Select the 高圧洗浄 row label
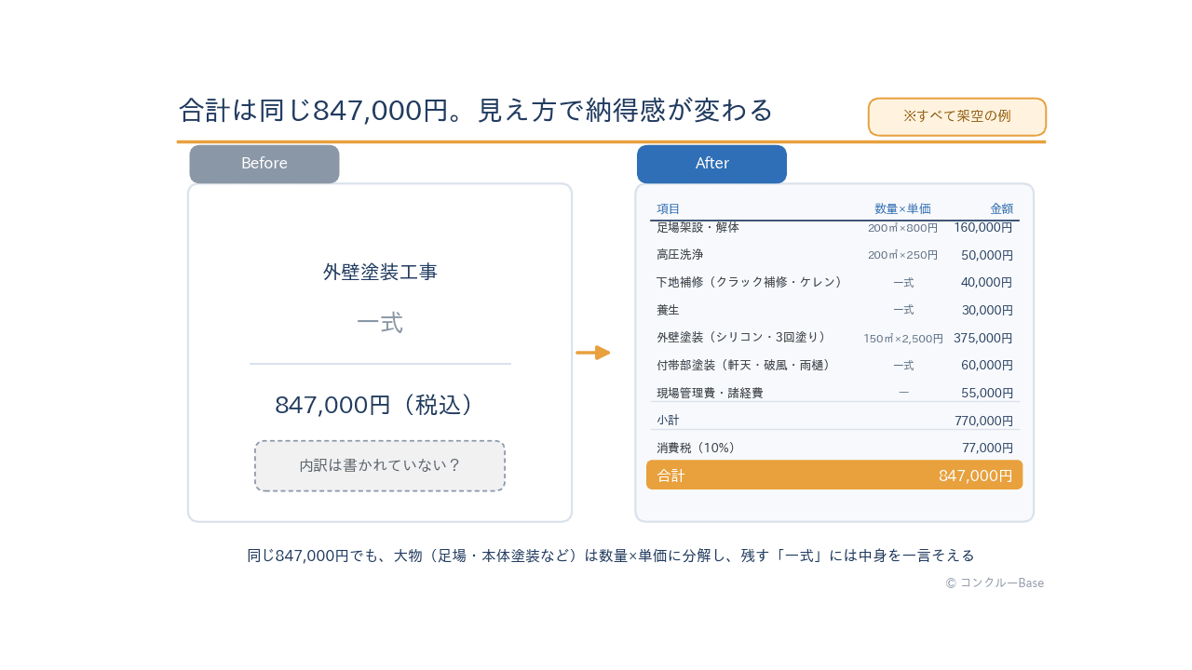Viewport: 1192px width, 670px height. [680, 254]
